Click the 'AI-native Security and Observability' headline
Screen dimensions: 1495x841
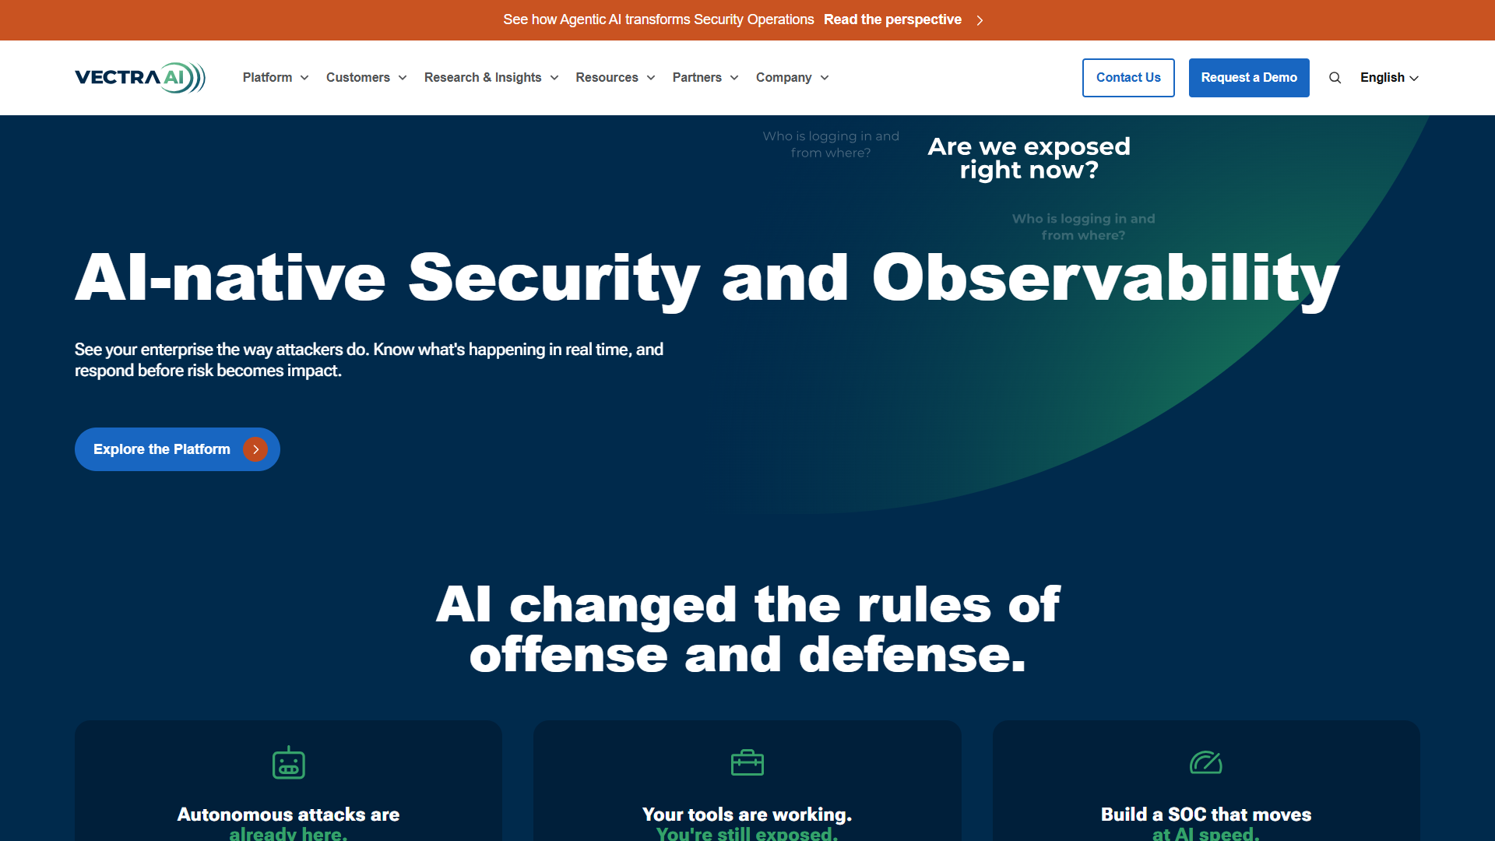707,279
